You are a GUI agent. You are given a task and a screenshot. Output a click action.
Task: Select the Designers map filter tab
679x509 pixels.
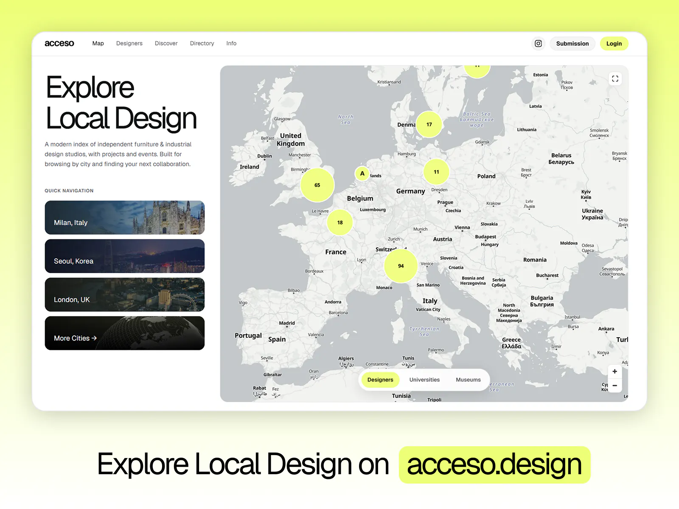[380, 380]
